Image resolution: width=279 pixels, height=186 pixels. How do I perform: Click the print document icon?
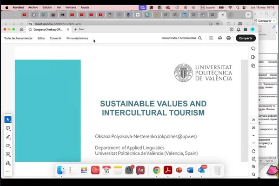pos(228,38)
